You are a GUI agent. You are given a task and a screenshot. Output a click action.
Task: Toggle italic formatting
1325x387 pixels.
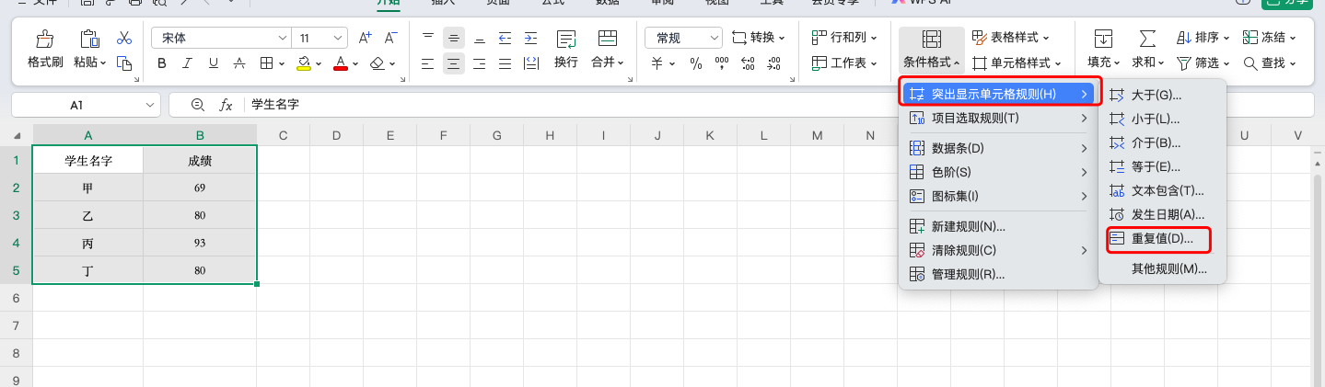pyautogui.click(x=188, y=63)
